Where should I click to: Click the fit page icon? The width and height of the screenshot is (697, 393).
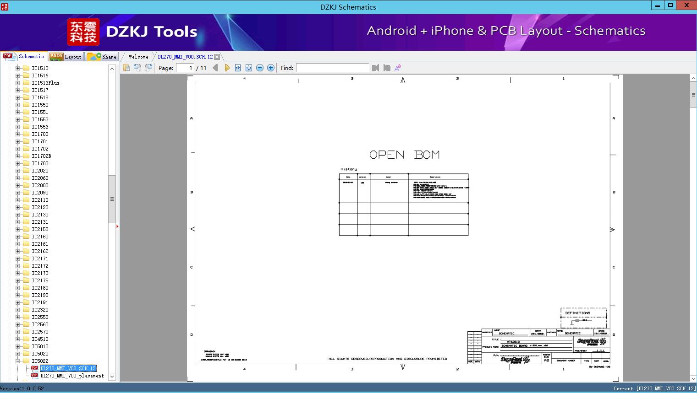point(249,68)
